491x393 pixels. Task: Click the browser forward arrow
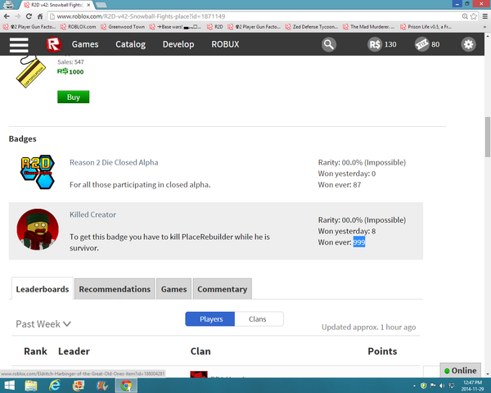click(17, 16)
